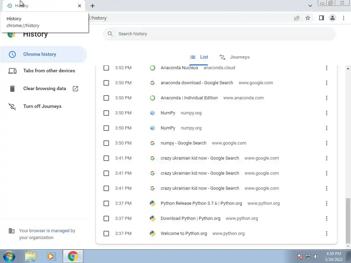Viewport: 351px width, 263px height.
Task: Open the new tab plus button
Action: click(x=93, y=6)
